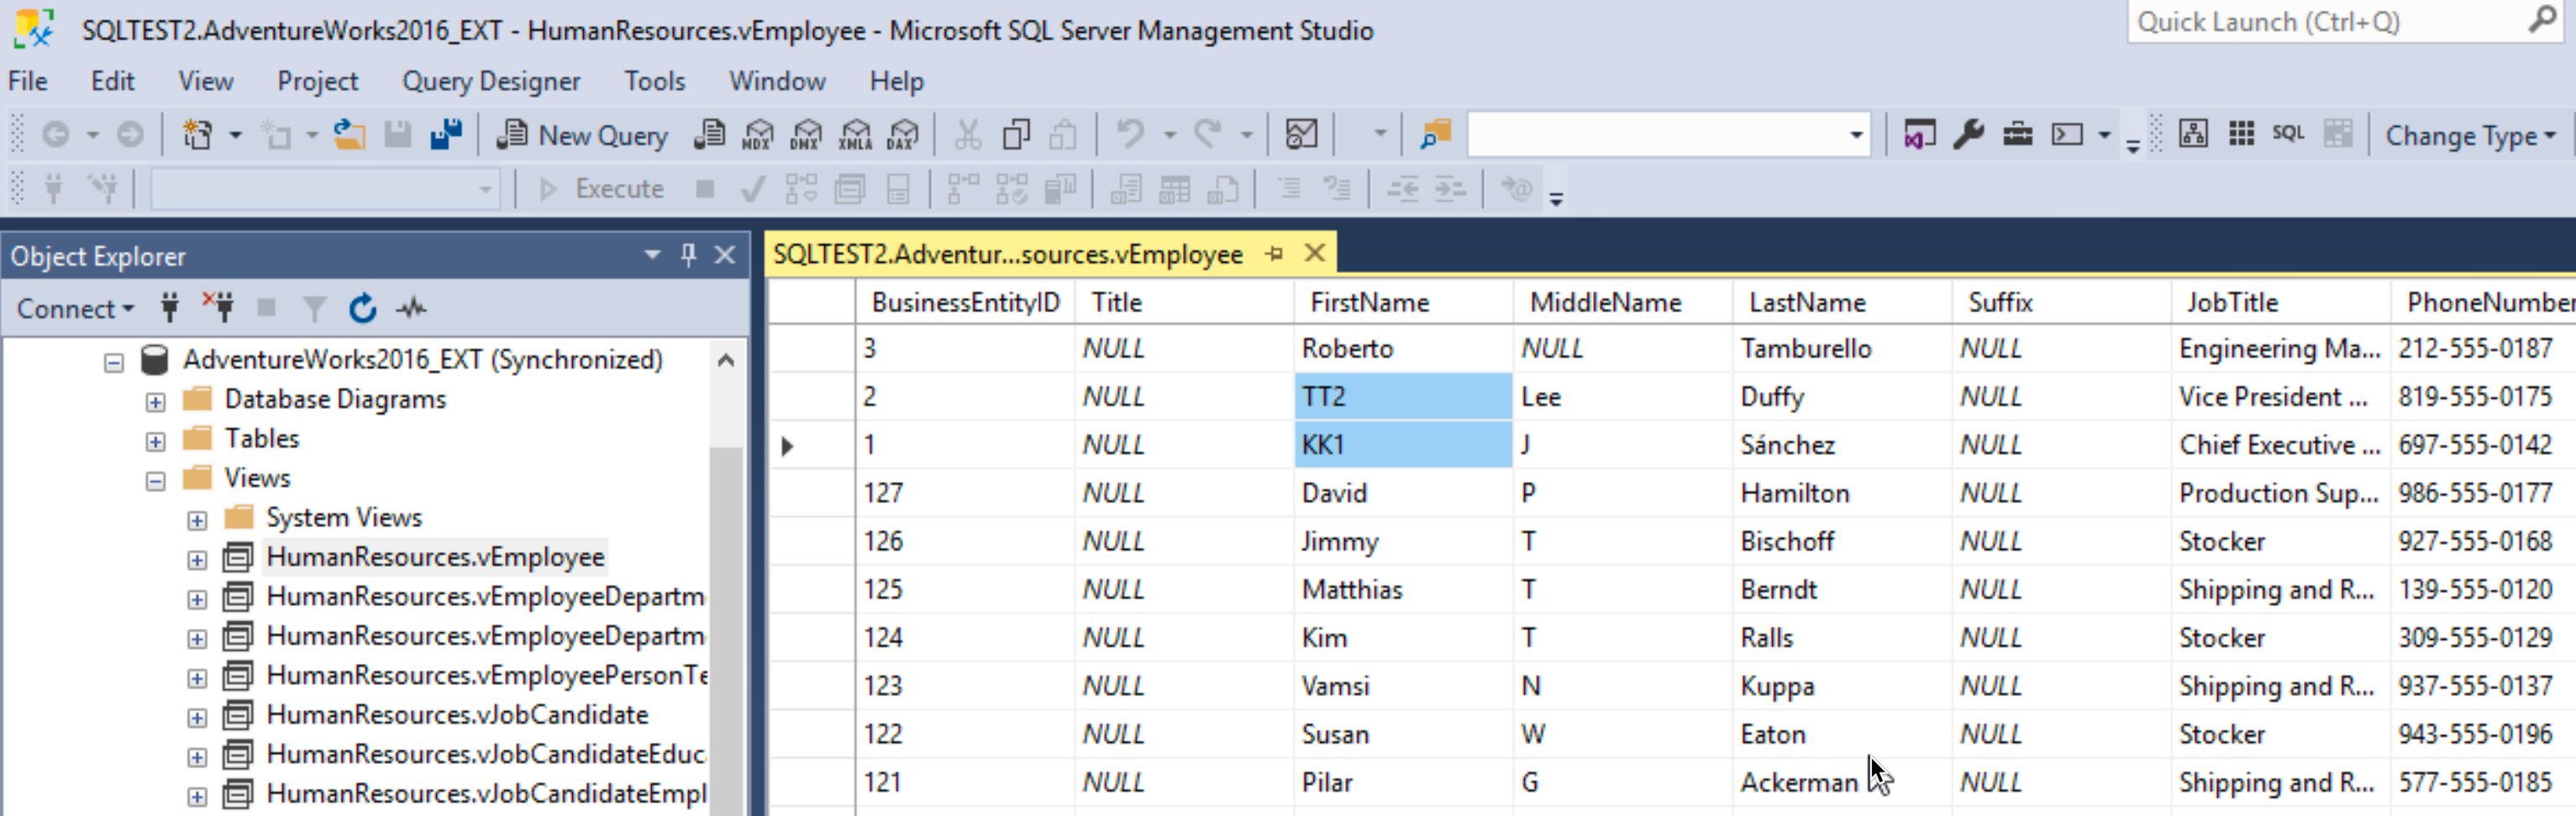This screenshot has height=816, width=2576.
Task: Toggle the Show Criteria Pane grid icon
Action: pyautogui.click(x=2241, y=133)
